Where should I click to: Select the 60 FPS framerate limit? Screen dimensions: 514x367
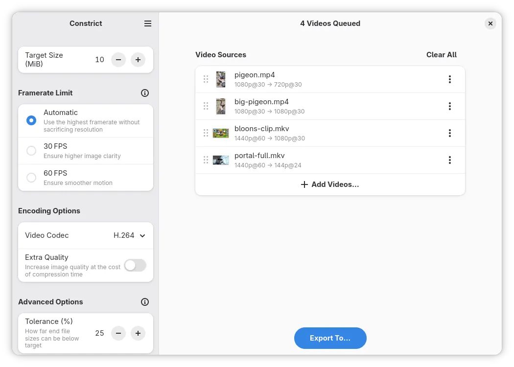point(31,178)
